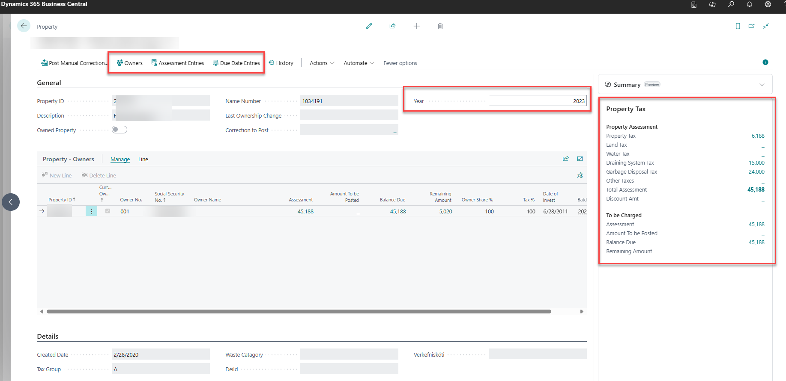
Task: Click the plus icon to create new
Action: tap(416, 26)
